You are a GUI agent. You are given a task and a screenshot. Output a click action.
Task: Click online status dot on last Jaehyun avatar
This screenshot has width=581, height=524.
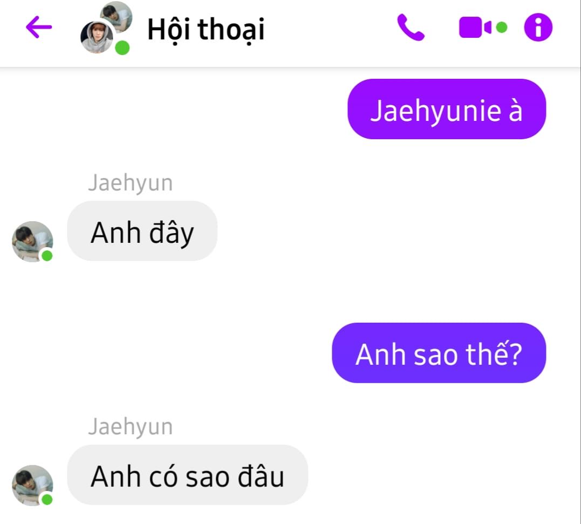[47, 500]
